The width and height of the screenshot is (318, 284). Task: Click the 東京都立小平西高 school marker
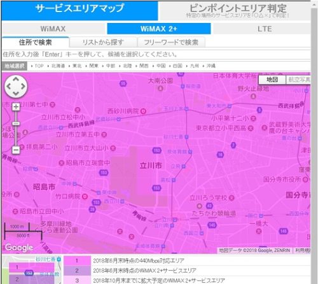(251, 128)
